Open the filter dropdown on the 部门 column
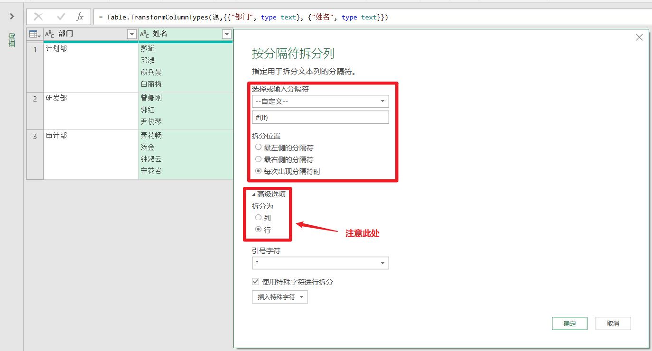 (x=131, y=34)
